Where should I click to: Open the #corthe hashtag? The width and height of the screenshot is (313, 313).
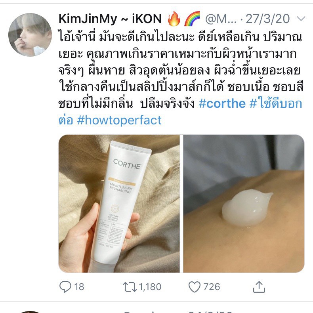(x=222, y=103)
